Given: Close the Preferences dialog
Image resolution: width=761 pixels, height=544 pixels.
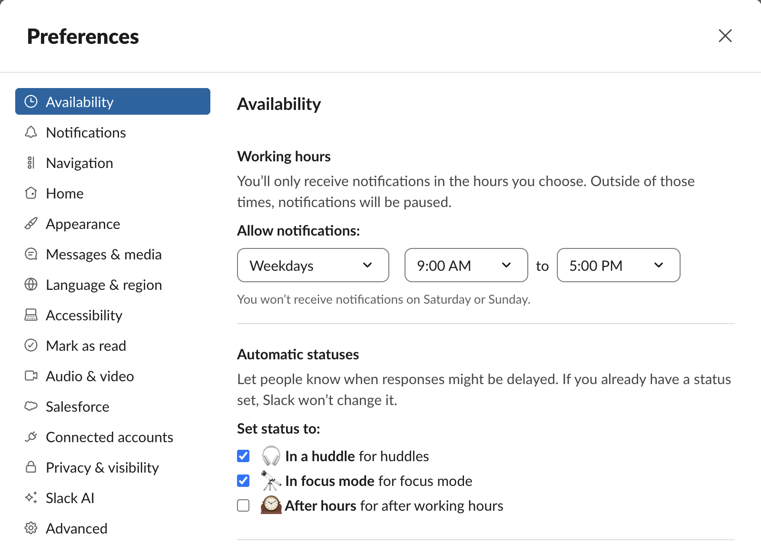Looking at the screenshot, I should click(725, 36).
